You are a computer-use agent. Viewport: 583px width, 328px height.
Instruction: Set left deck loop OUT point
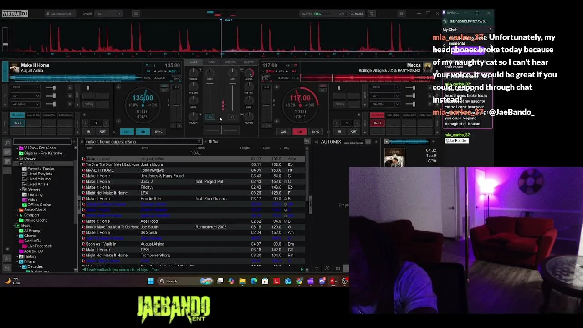[102, 132]
